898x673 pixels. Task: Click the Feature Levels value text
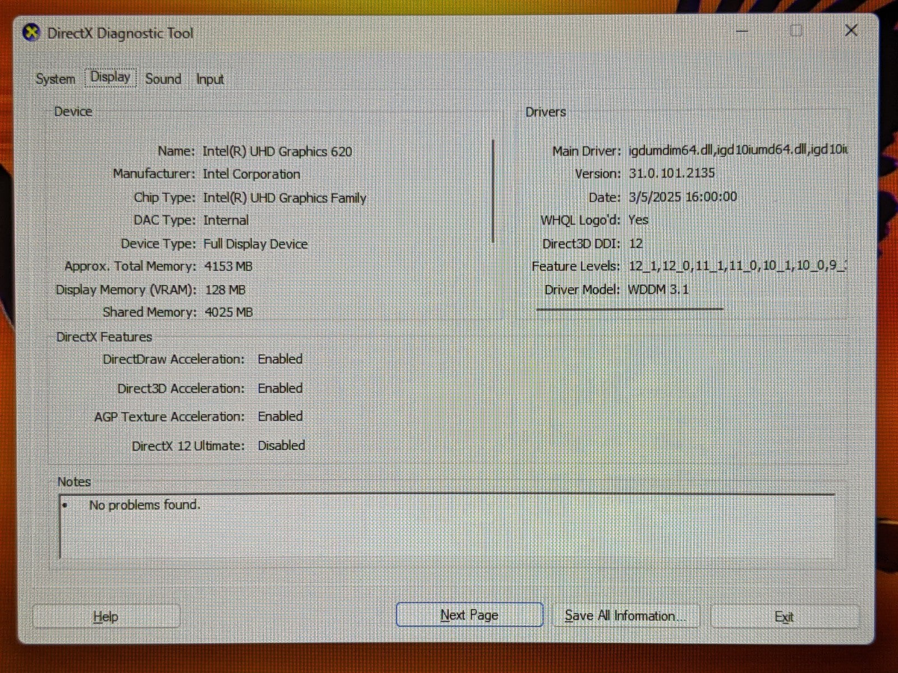pyautogui.click(x=736, y=266)
